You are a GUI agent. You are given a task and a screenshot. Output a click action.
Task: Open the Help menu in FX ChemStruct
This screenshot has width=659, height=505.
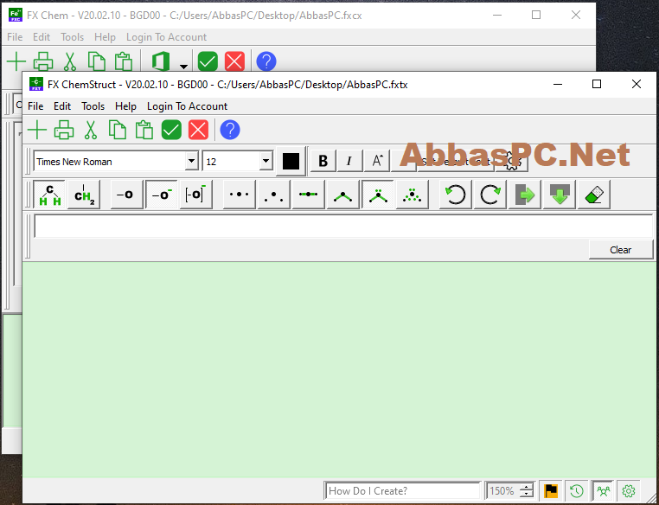(x=125, y=106)
